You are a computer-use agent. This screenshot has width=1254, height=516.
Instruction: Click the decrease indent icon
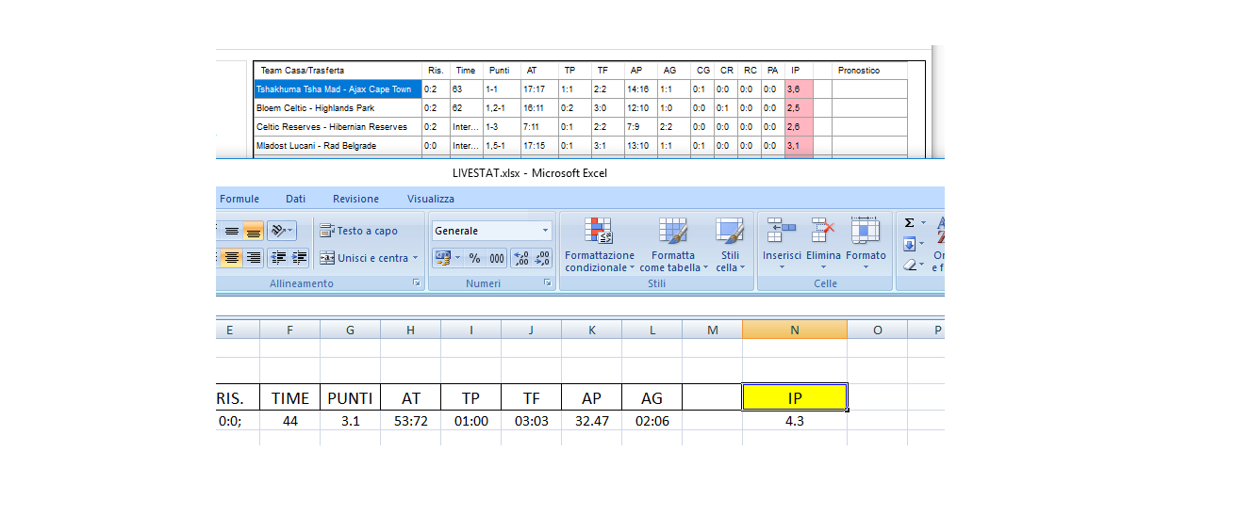point(278,257)
